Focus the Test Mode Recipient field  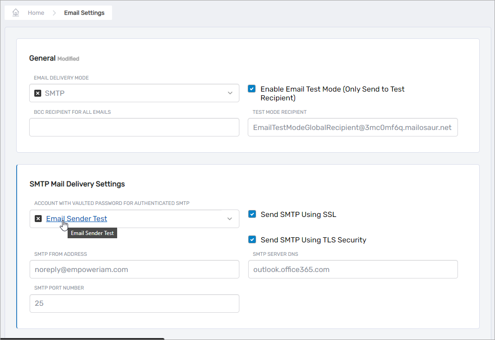pyautogui.click(x=352, y=127)
